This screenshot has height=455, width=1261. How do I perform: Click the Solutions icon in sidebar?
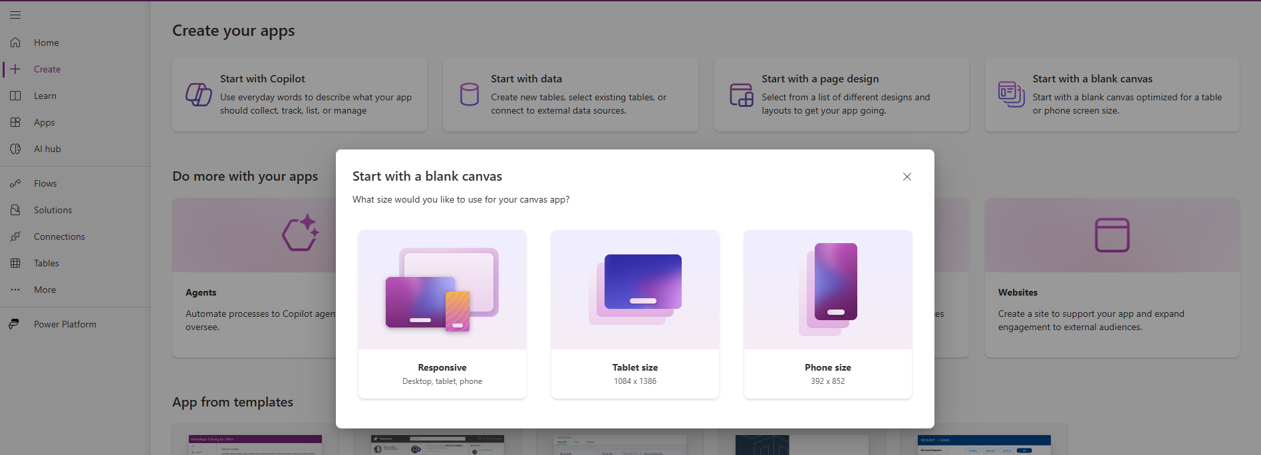coord(15,210)
